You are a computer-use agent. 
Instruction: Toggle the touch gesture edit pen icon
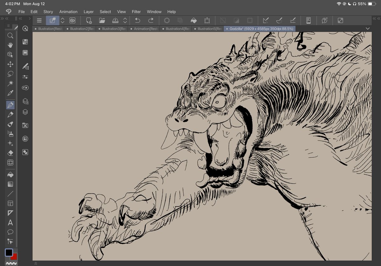[52, 21]
